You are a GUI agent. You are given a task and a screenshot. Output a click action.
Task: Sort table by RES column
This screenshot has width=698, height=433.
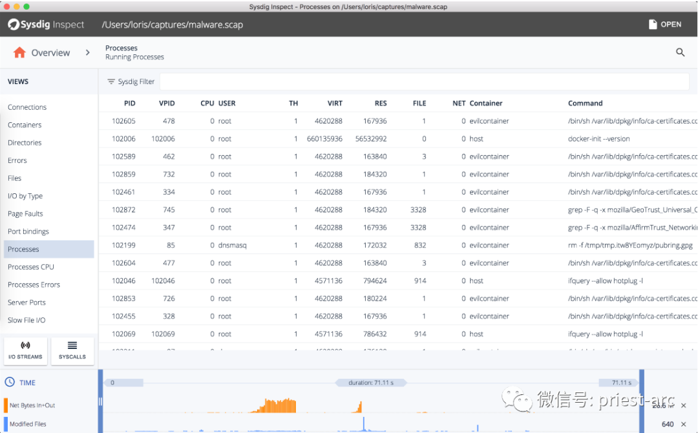(x=381, y=103)
